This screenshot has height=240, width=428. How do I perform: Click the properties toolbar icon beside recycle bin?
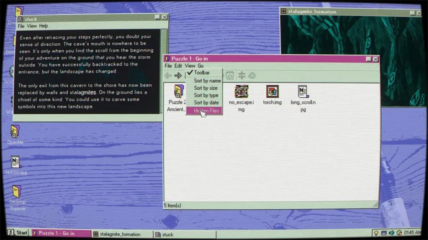242,76
